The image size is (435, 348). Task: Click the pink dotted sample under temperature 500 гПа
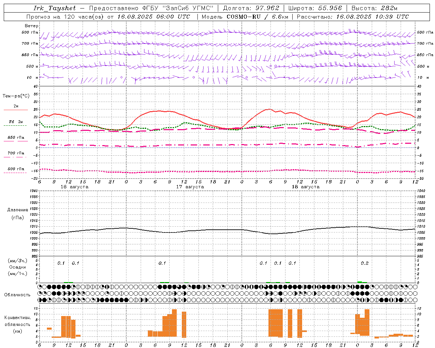point(15,173)
